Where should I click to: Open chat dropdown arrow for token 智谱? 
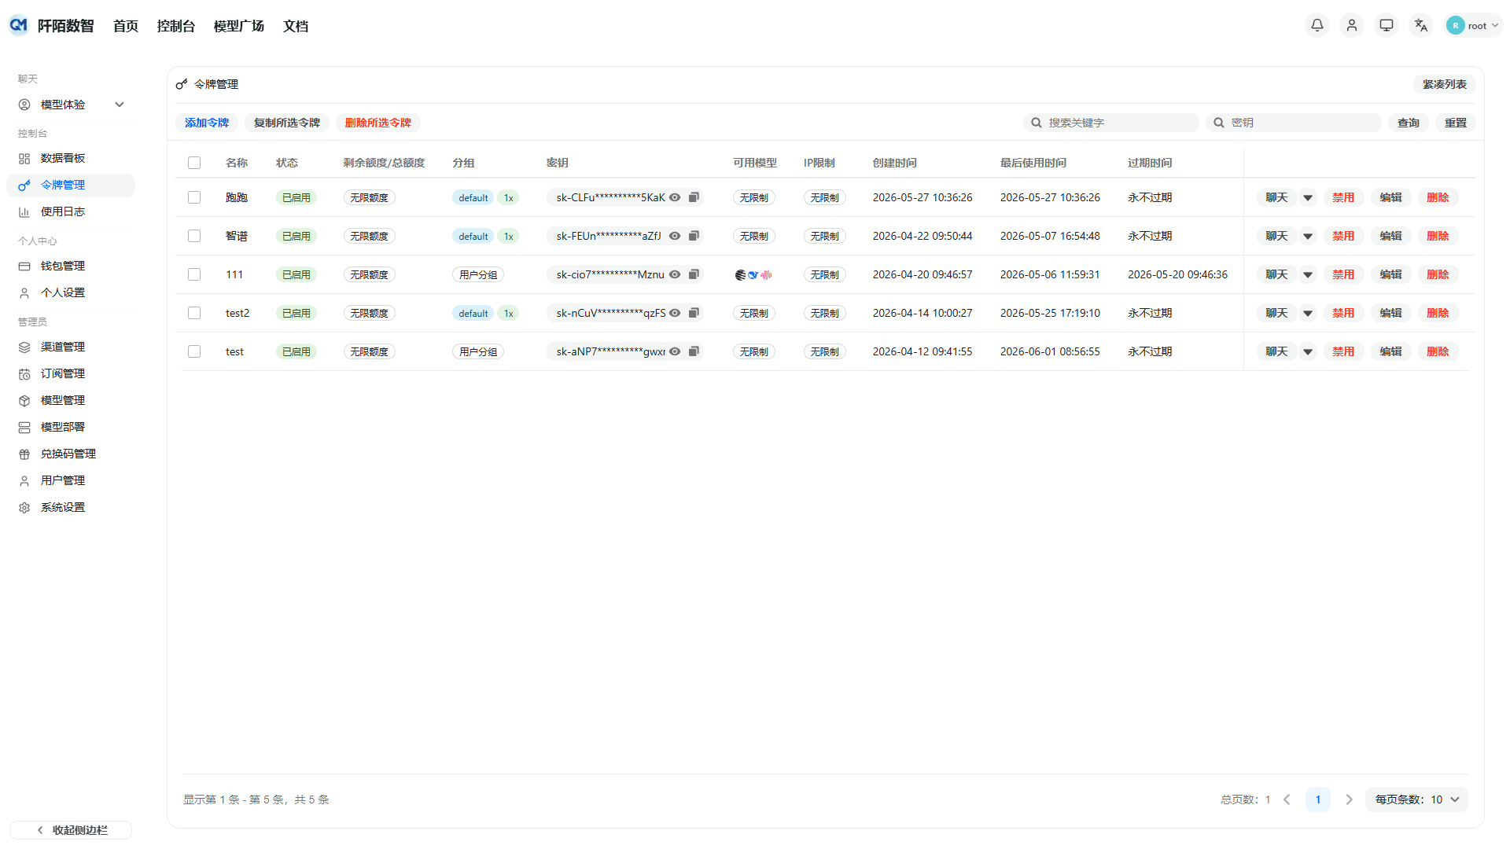pos(1308,237)
